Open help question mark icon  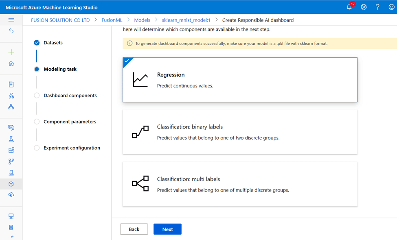coord(377,7)
